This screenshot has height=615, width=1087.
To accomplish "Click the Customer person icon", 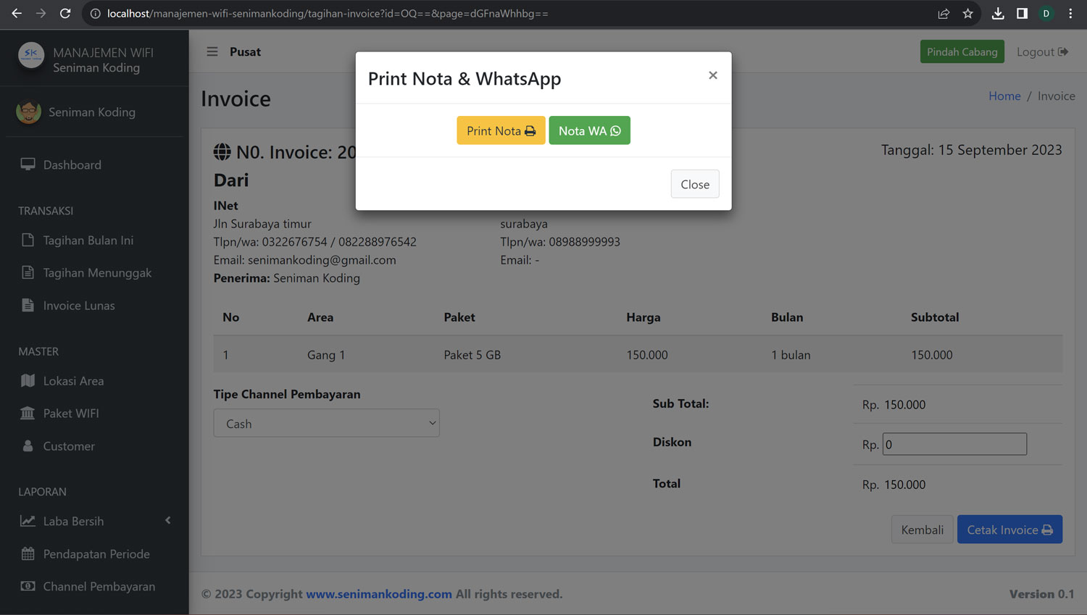I will 28,445.
